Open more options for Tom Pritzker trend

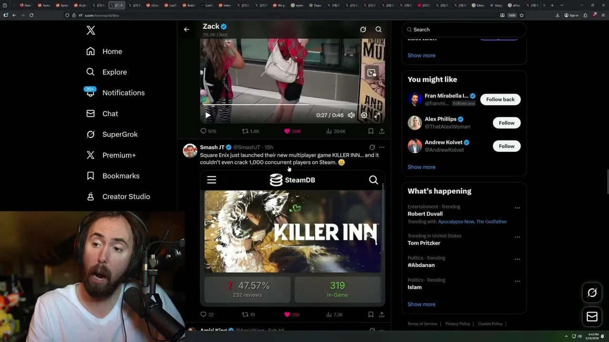click(517, 237)
